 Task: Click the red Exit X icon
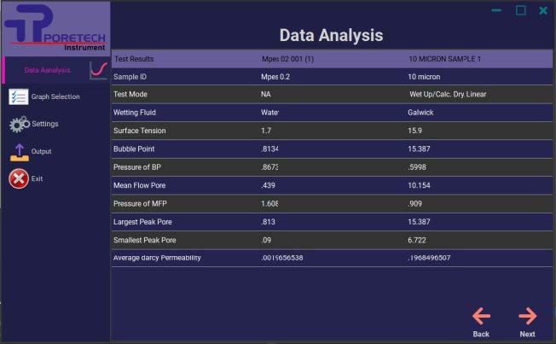coord(18,179)
